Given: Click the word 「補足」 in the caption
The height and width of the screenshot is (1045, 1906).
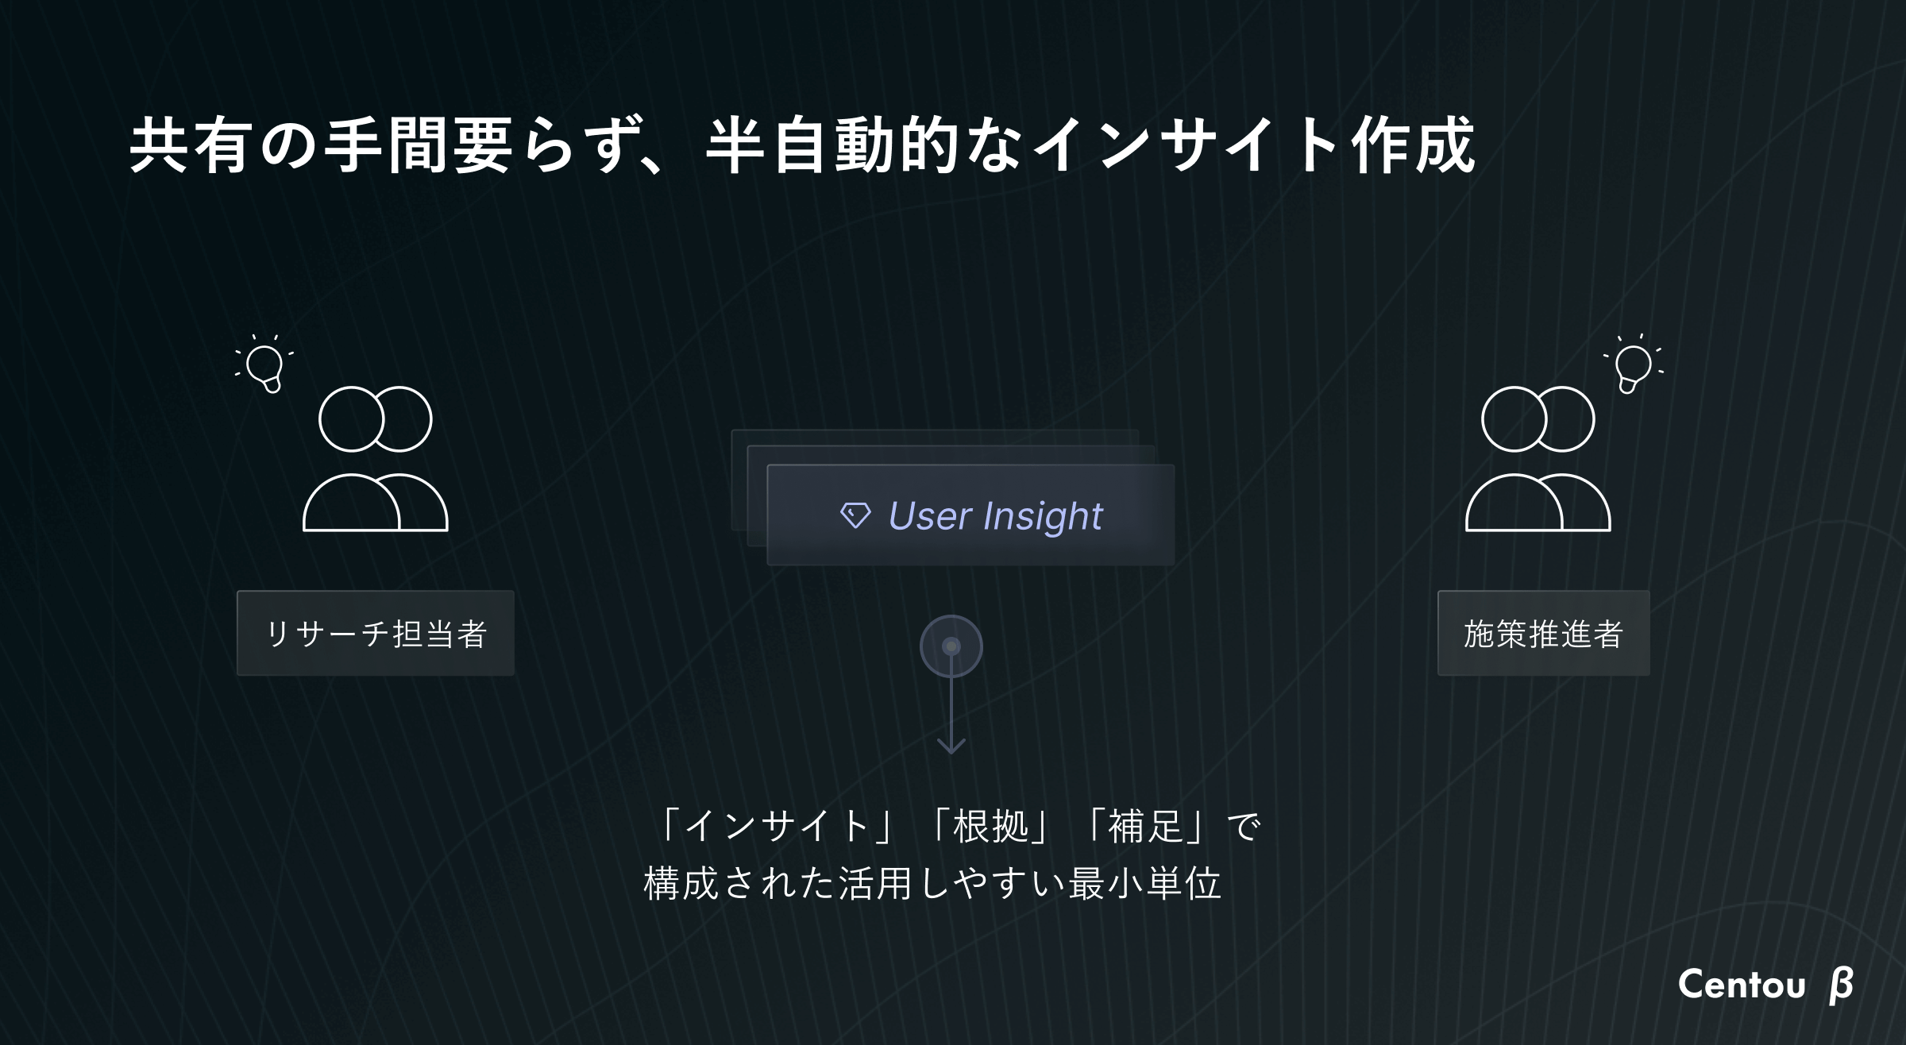Looking at the screenshot, I should [x=1145, y=826].
